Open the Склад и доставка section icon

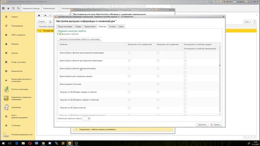tap(6, 62)
